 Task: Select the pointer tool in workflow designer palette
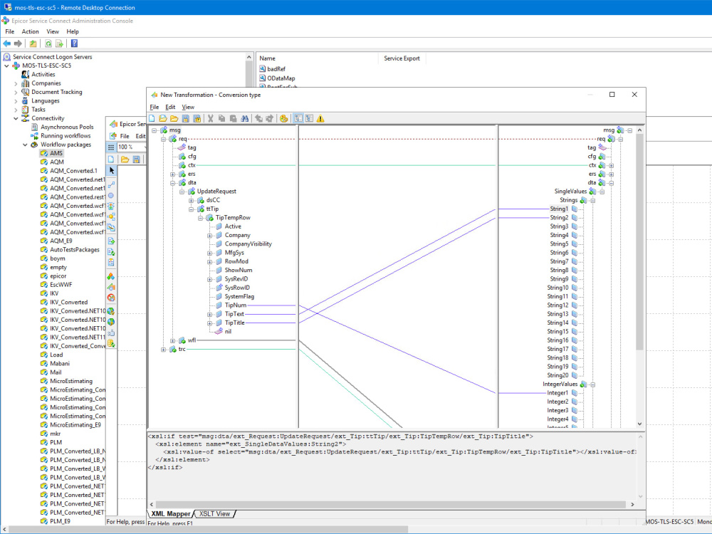111,171
